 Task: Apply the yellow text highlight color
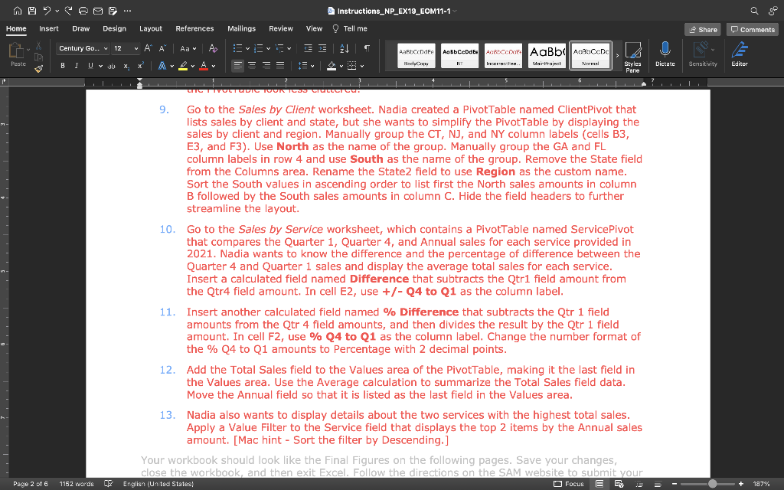pyautogui.click(x=183, y=66)
